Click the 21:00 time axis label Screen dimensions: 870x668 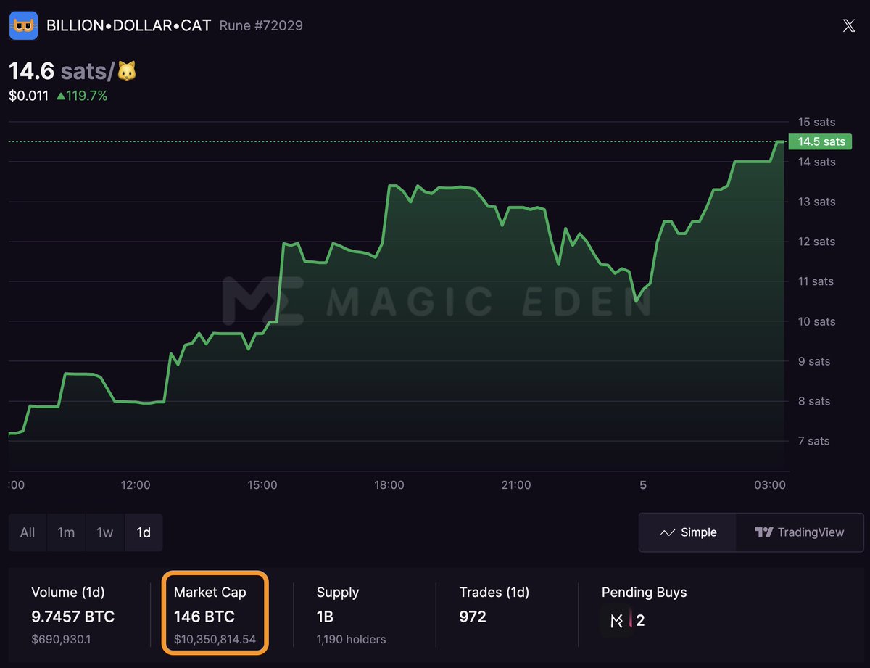[x=516, y=484]
